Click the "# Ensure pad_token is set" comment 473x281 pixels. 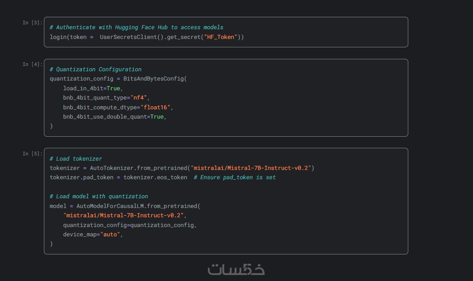tap(235, 177)
